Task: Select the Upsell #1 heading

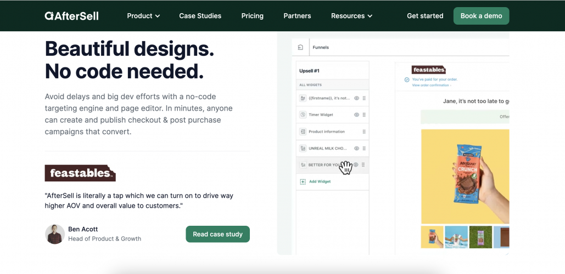Action: click(310, 71)
